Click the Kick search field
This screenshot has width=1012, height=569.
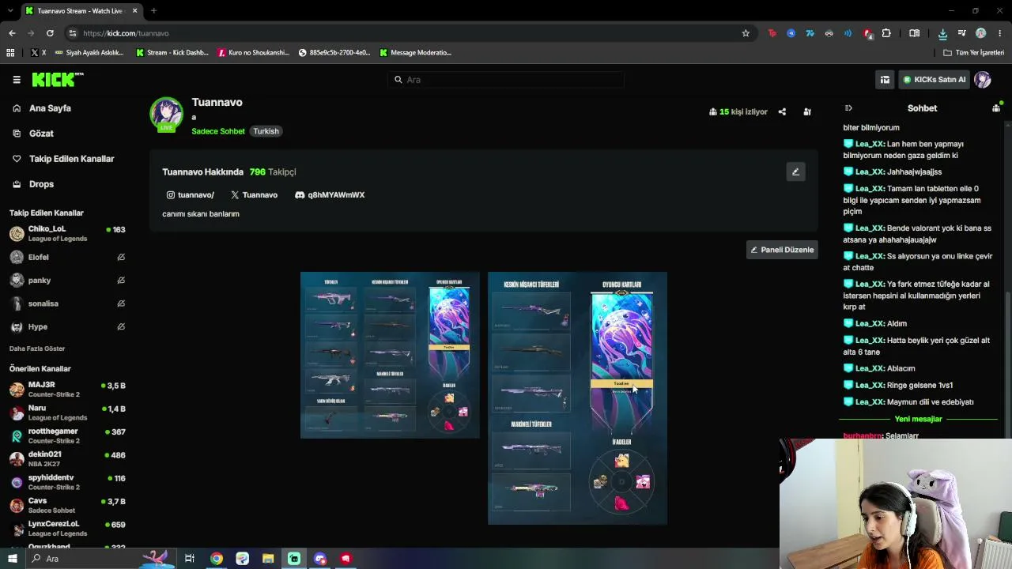click(506, 80)
